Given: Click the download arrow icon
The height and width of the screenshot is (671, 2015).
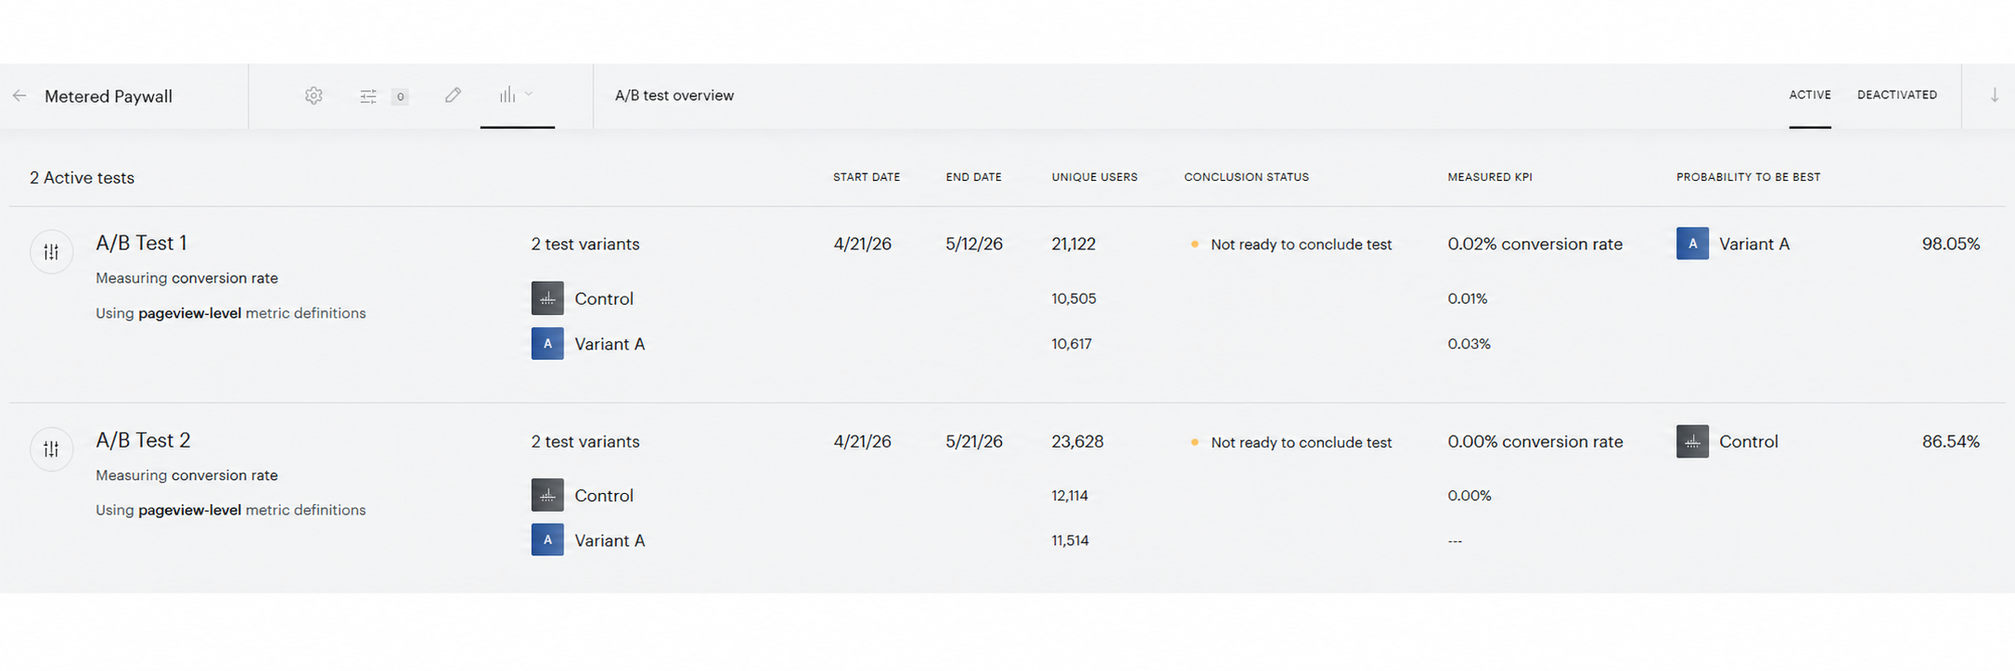Looking at the screenshot, I should [x=1994, y=95].
